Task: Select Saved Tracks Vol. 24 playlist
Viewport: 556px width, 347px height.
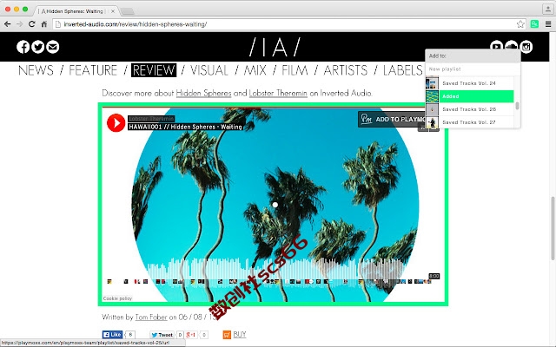Action: tap(469, 83)
